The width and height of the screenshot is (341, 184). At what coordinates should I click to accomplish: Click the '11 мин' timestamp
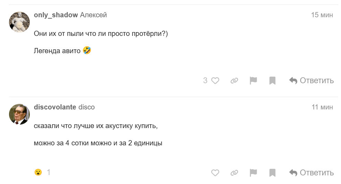(322, 107)
